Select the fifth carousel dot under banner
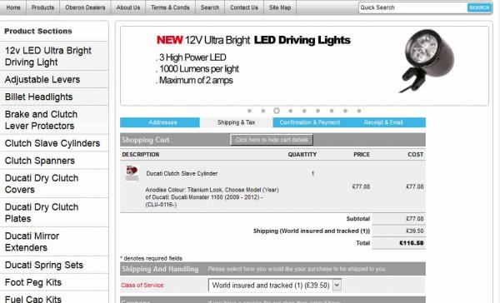This screenshot has height=303, width=500. (304, 111)
